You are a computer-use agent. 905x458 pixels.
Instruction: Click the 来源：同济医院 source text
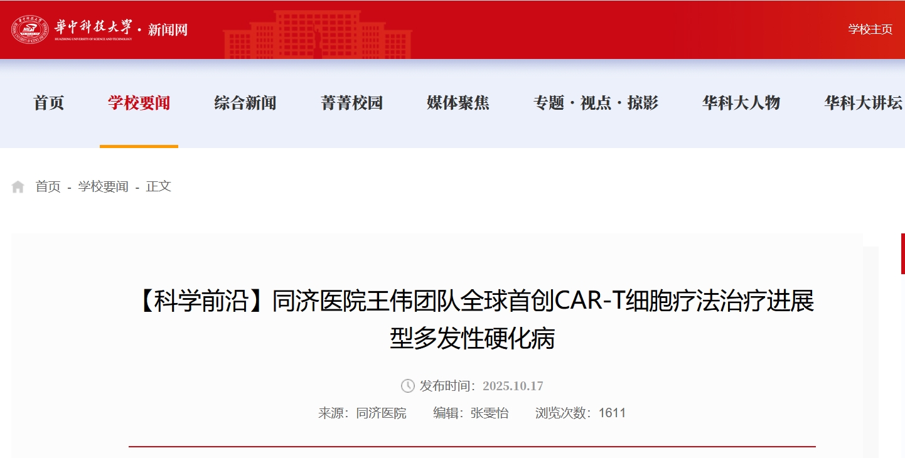pos(362,413)
